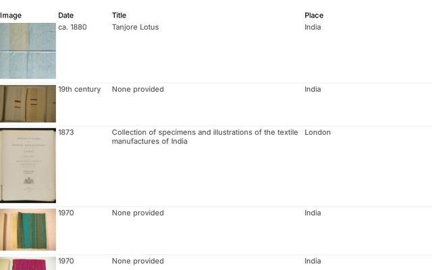The image size is (432, 270).
Task: Click the London place cell
Action: 317,133
